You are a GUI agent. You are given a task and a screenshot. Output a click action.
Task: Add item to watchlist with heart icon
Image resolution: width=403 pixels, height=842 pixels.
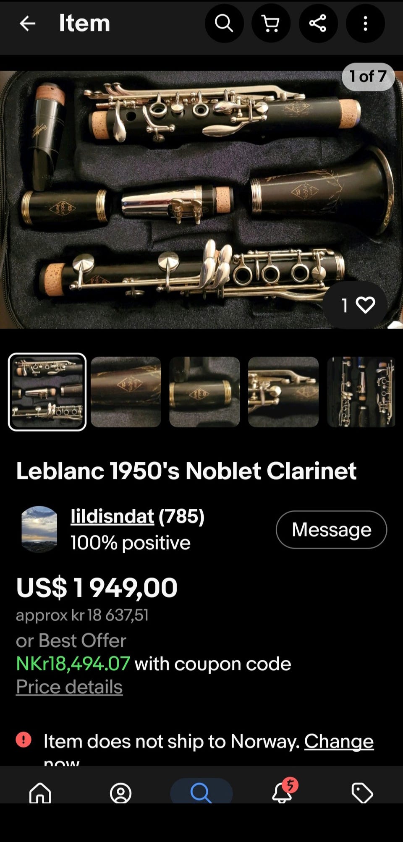pyautogui.click(x=356, y=305)
